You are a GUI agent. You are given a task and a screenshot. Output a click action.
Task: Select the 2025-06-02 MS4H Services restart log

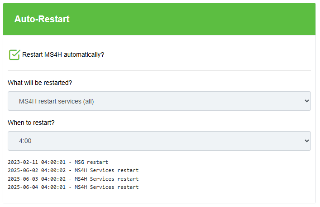click(x=73, y=171)
